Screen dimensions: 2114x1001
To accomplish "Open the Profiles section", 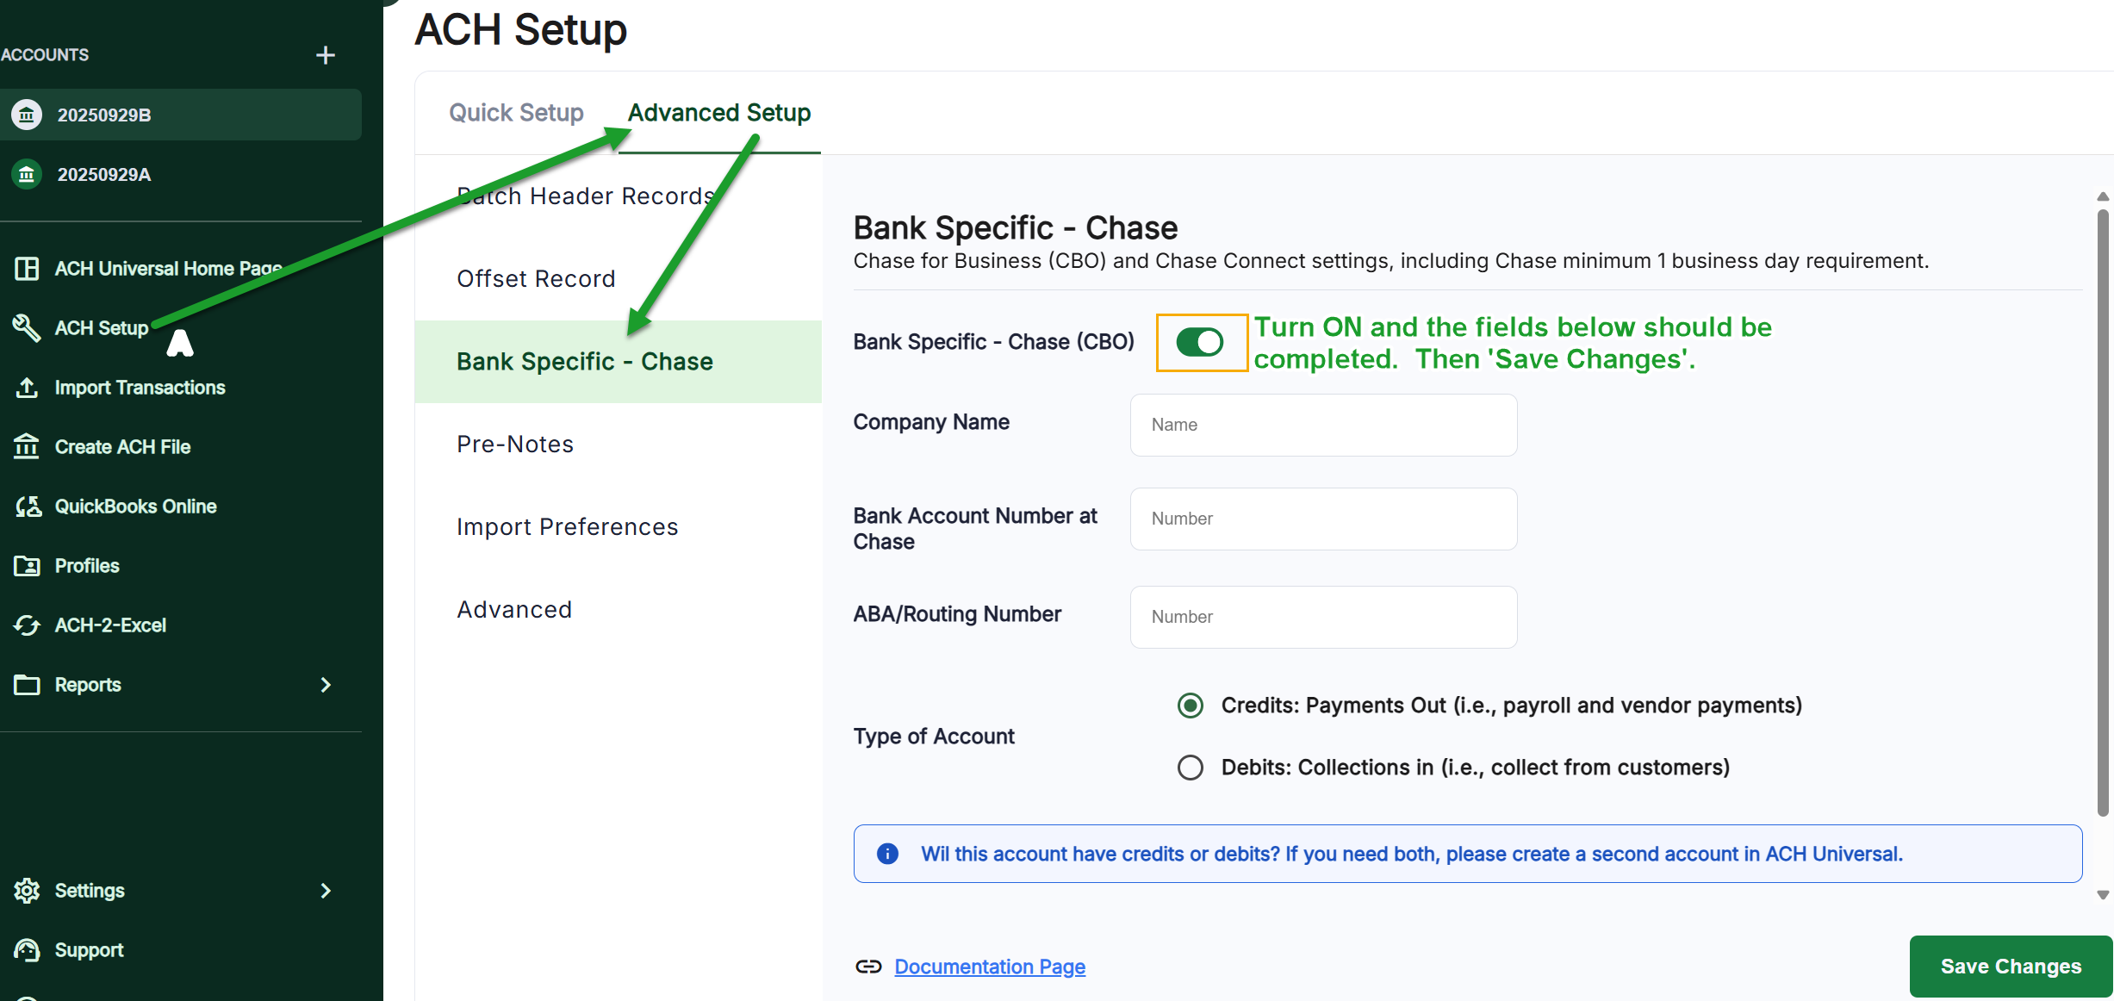I will [x=87, y=565].
